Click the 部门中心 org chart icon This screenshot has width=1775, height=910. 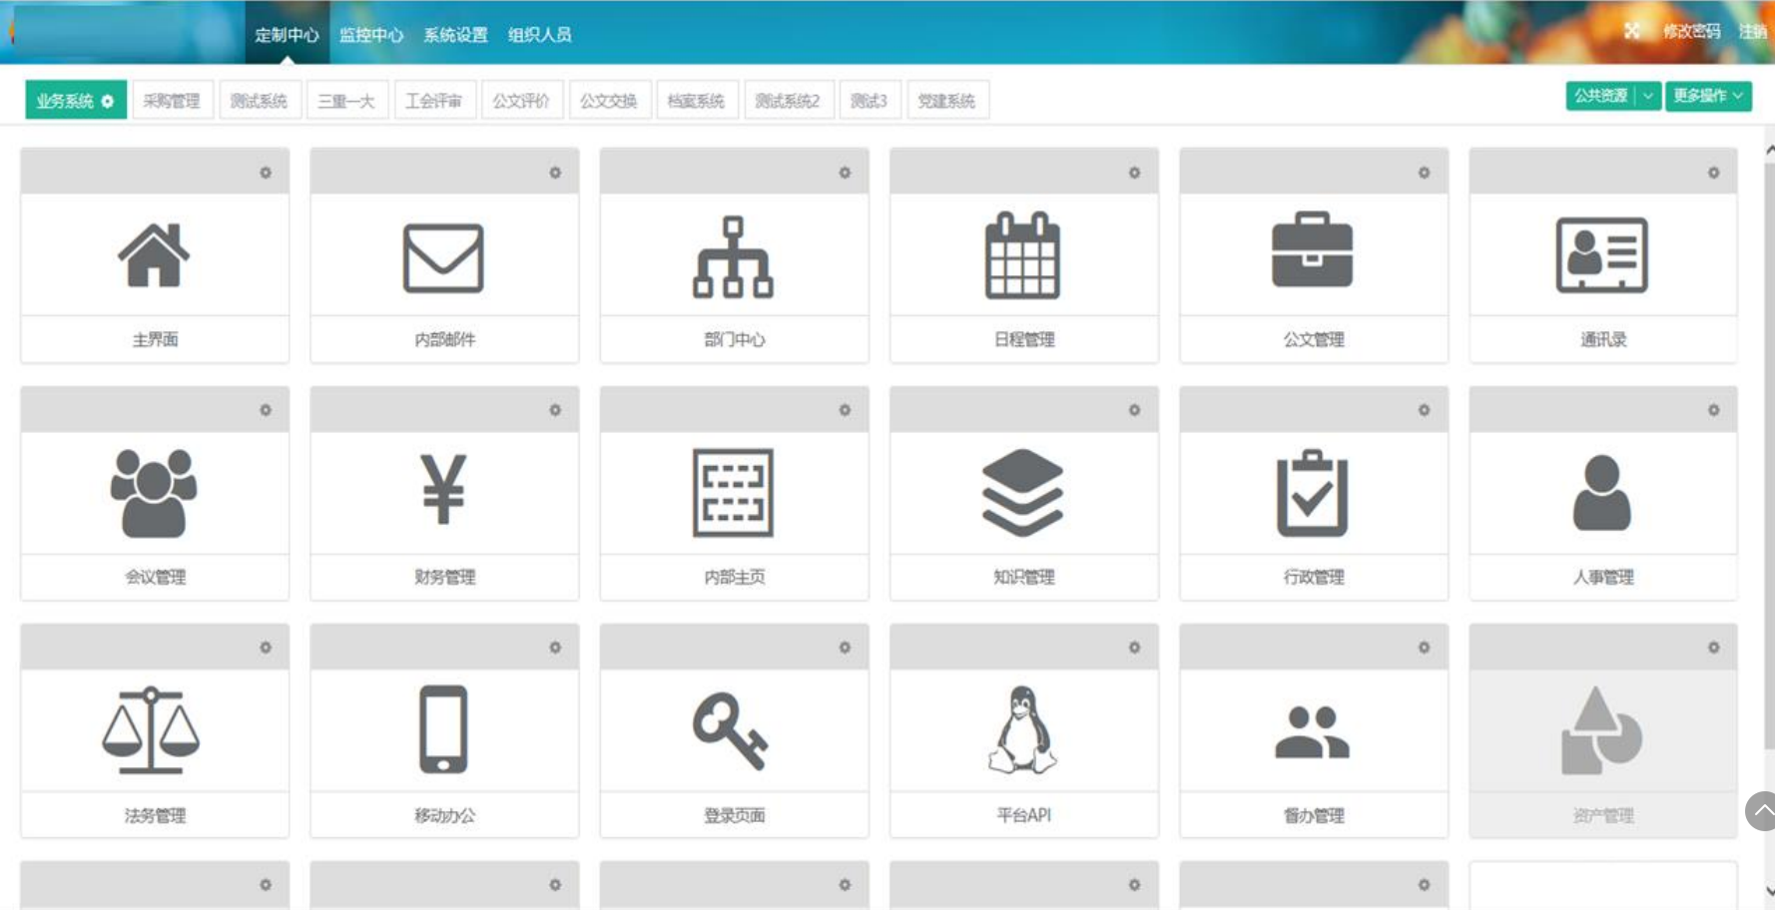[734, 257]
